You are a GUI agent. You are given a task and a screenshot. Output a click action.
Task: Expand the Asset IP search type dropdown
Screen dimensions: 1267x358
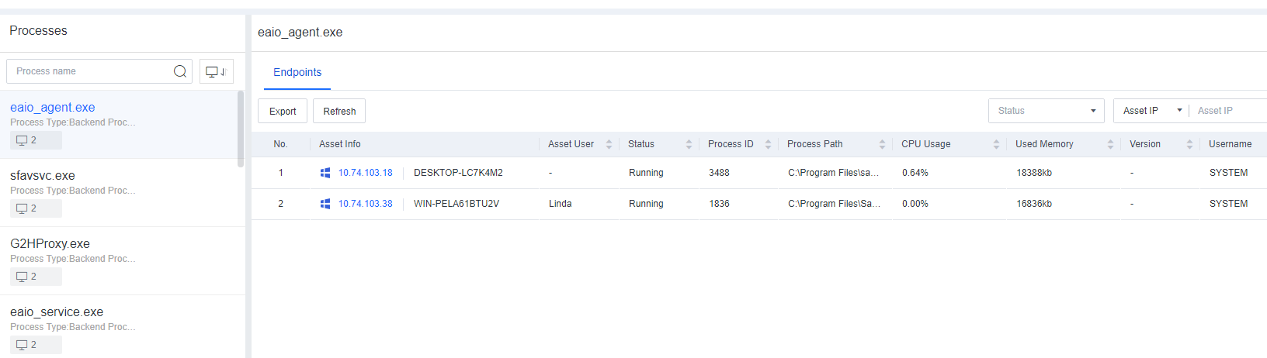point(1151,111)
